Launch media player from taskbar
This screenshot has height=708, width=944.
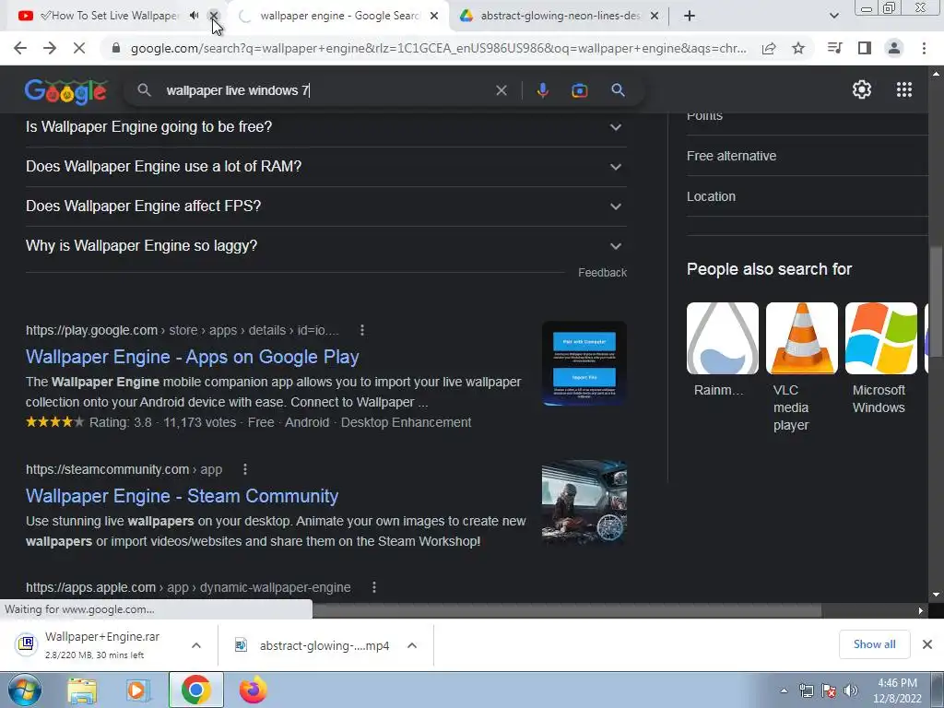(137, 690)
